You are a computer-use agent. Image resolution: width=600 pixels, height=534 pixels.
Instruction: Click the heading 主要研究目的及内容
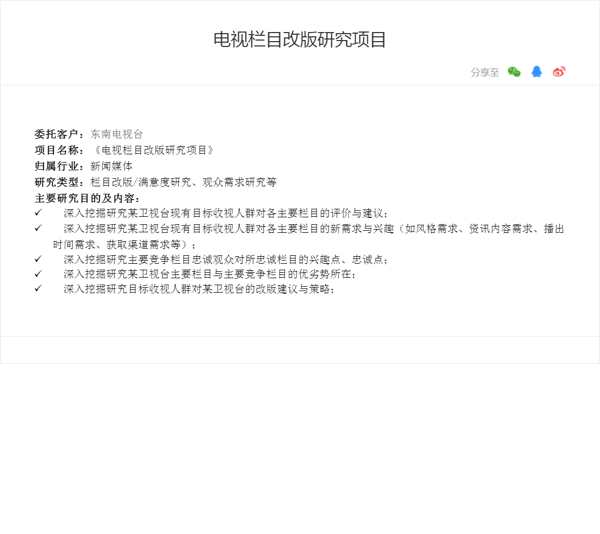click(x=85, y=199)
